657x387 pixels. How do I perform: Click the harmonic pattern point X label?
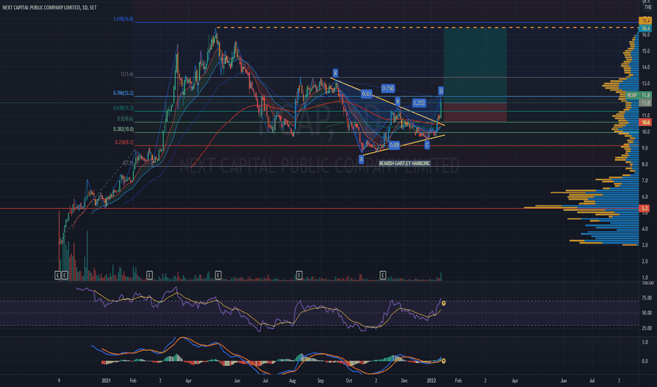(336, 72)
